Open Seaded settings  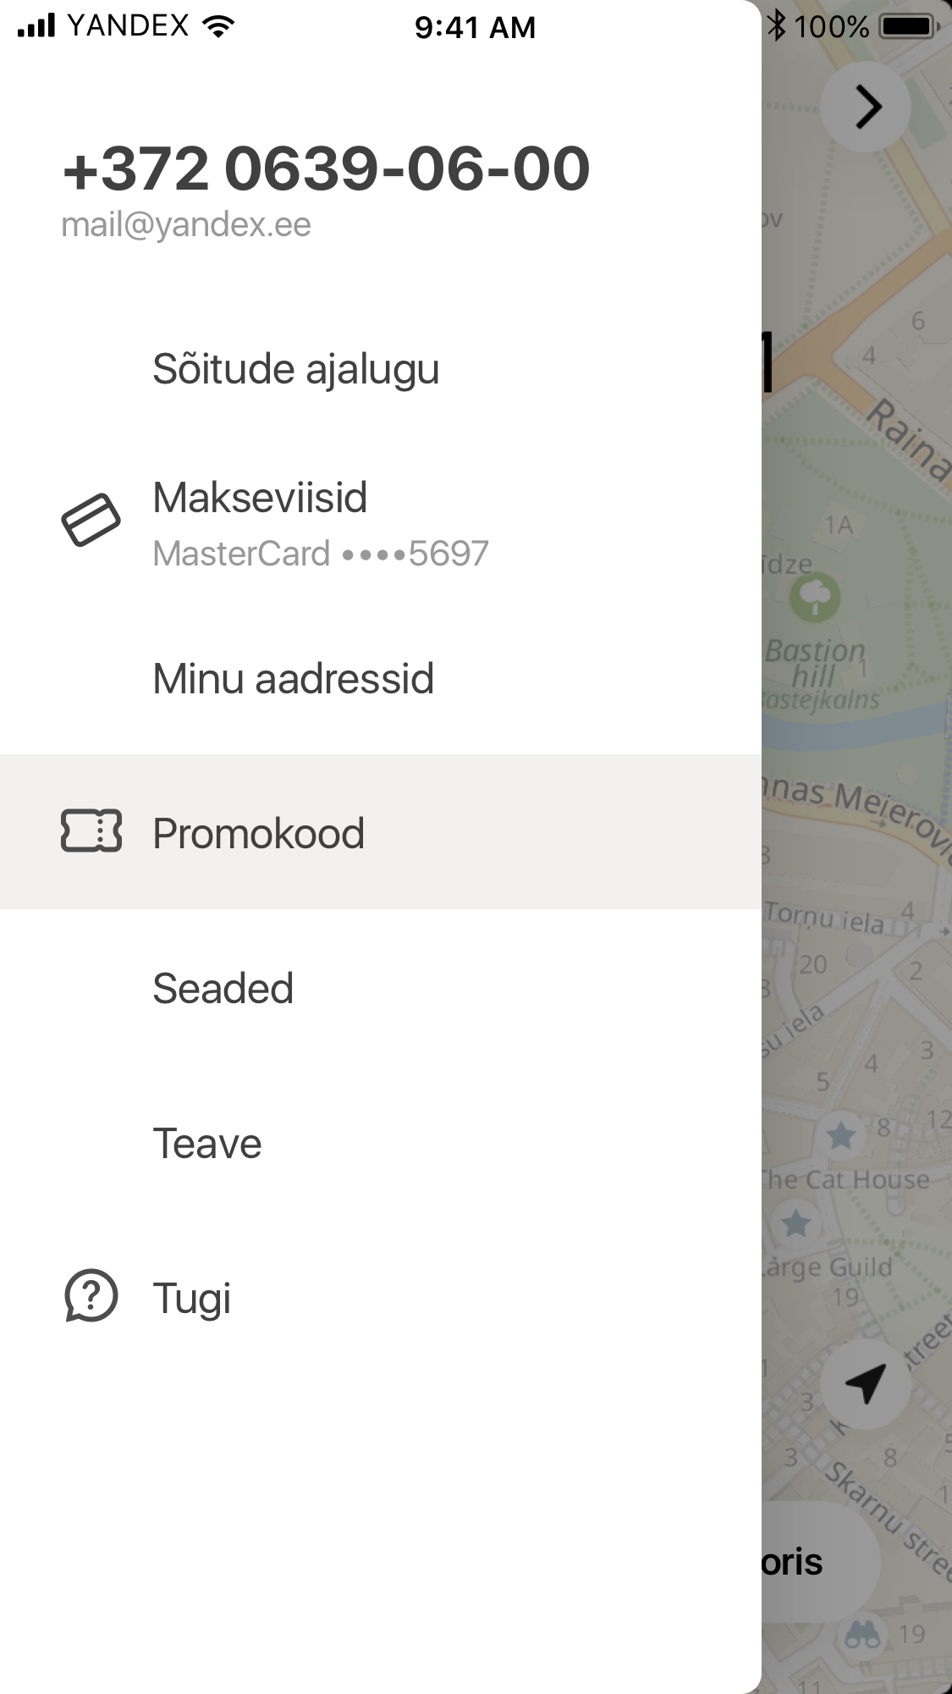tap(223, 988)
